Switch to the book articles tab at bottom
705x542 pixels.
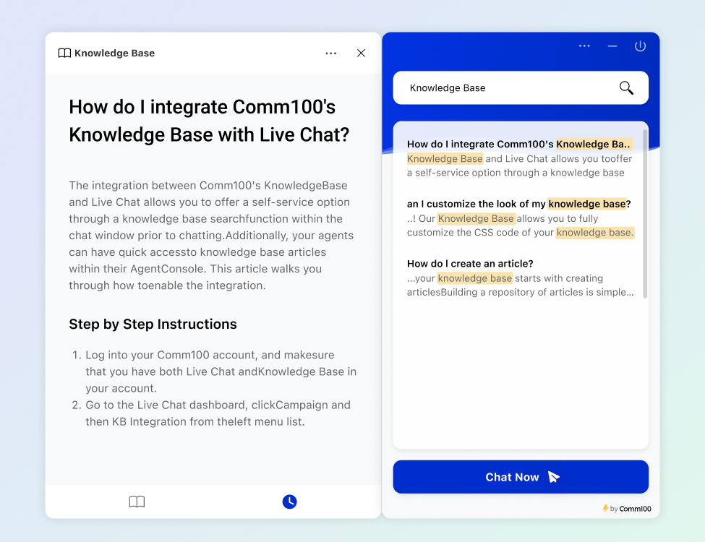point(137,502)
